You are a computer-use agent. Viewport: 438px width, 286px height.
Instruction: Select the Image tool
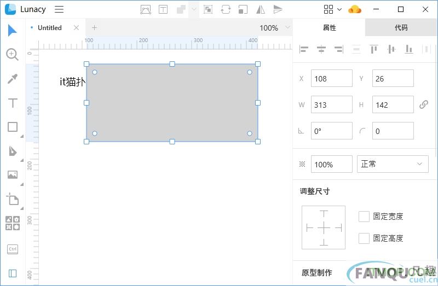[13, 175]
